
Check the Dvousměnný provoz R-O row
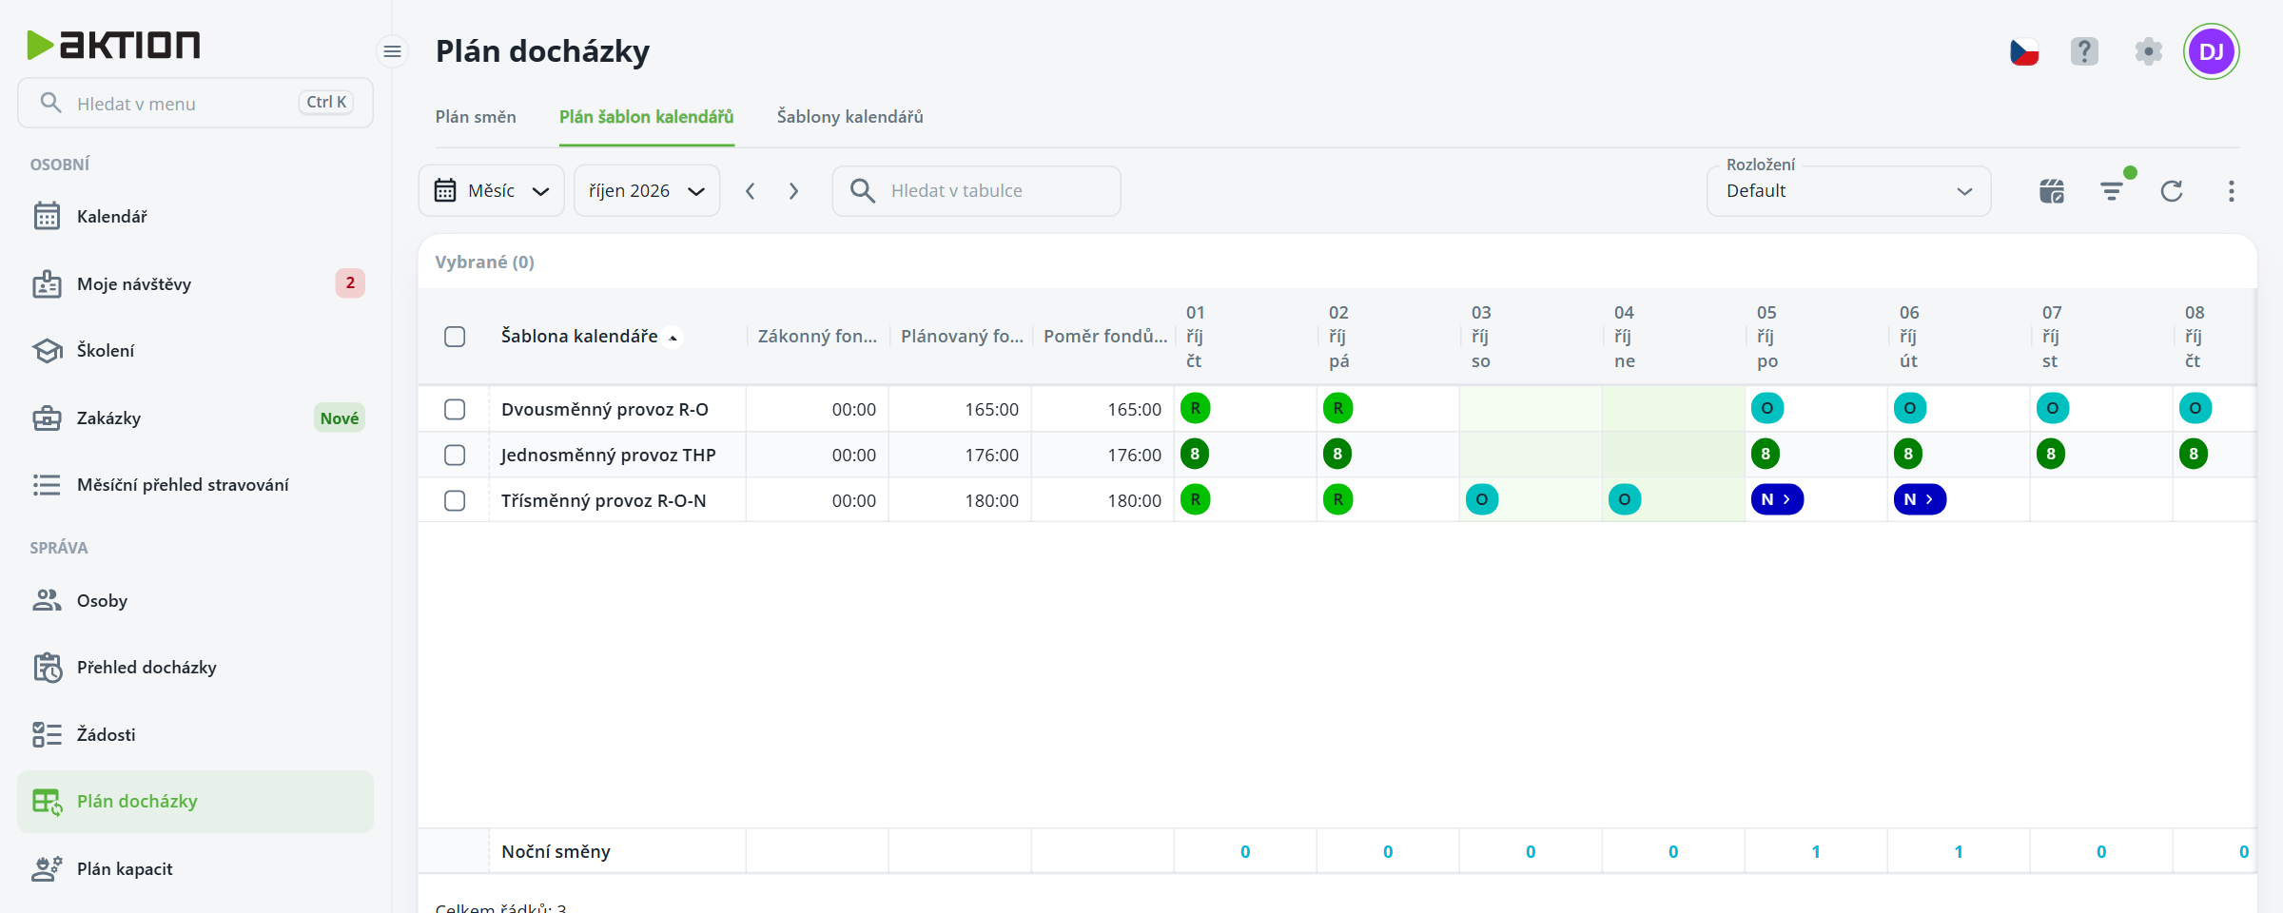[455, 409]
